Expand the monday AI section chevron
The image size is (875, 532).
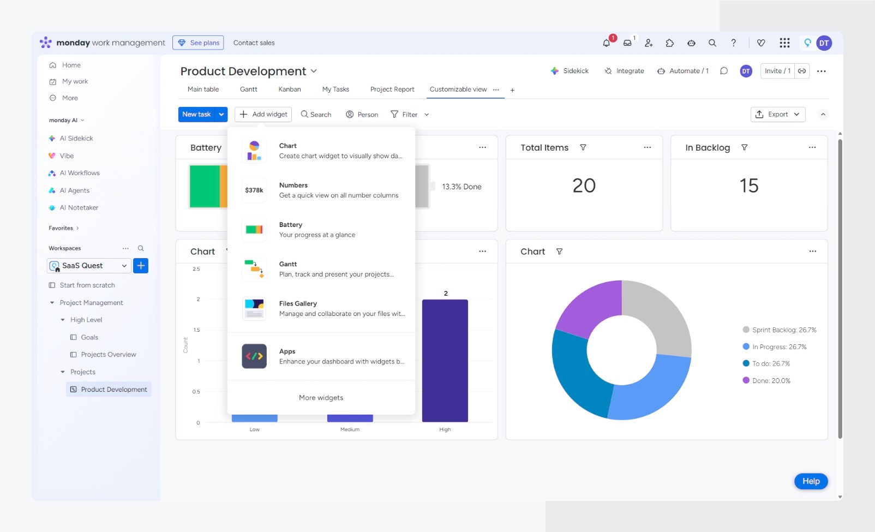point(82,121)
